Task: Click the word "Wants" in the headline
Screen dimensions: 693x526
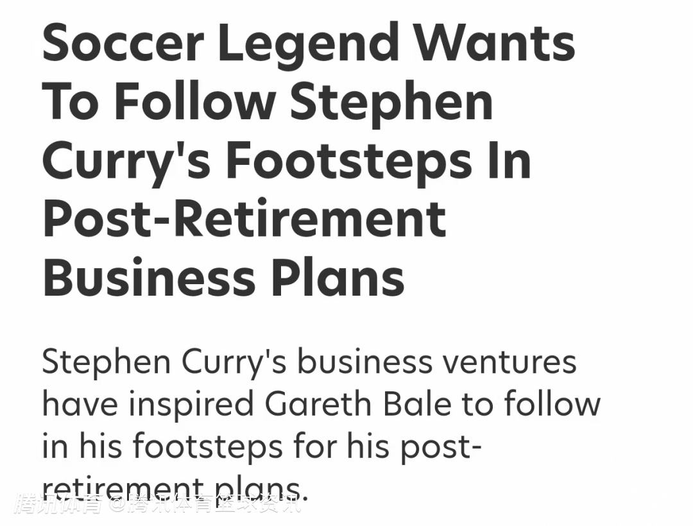Action: coord(493,43)
